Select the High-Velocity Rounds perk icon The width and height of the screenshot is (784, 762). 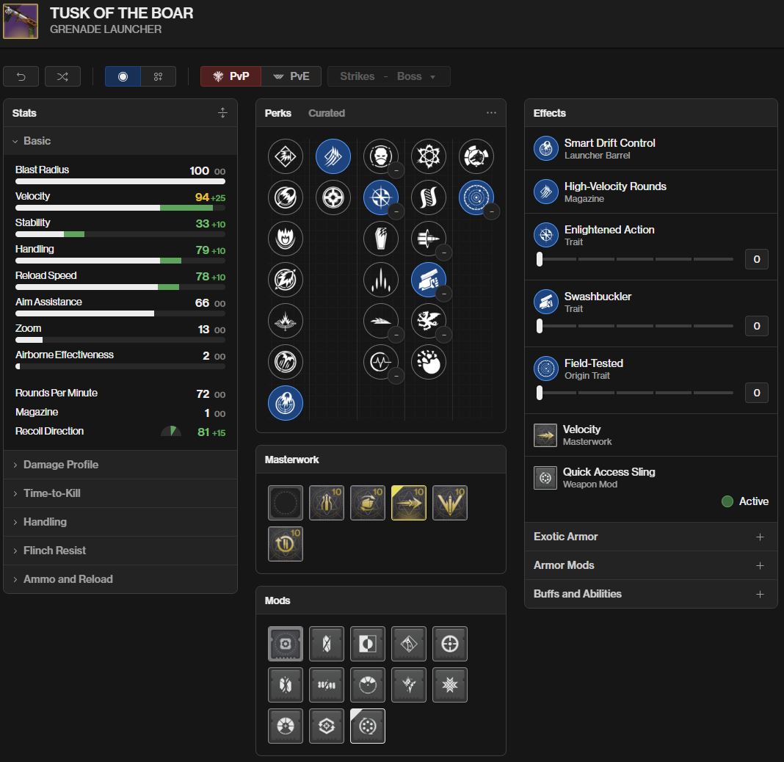pos(333,156)
